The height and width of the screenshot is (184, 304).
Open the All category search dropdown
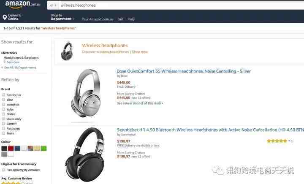(x=53, y=5)
